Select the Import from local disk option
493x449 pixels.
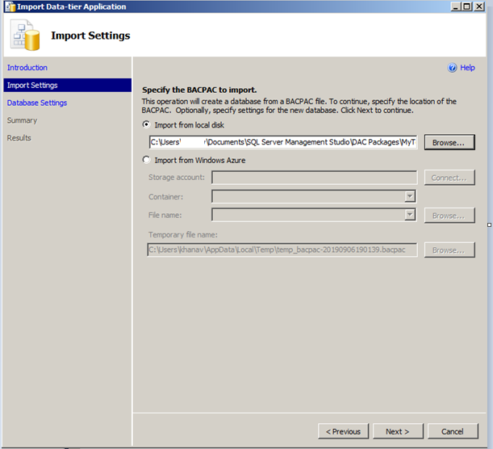tap(146, 125)
